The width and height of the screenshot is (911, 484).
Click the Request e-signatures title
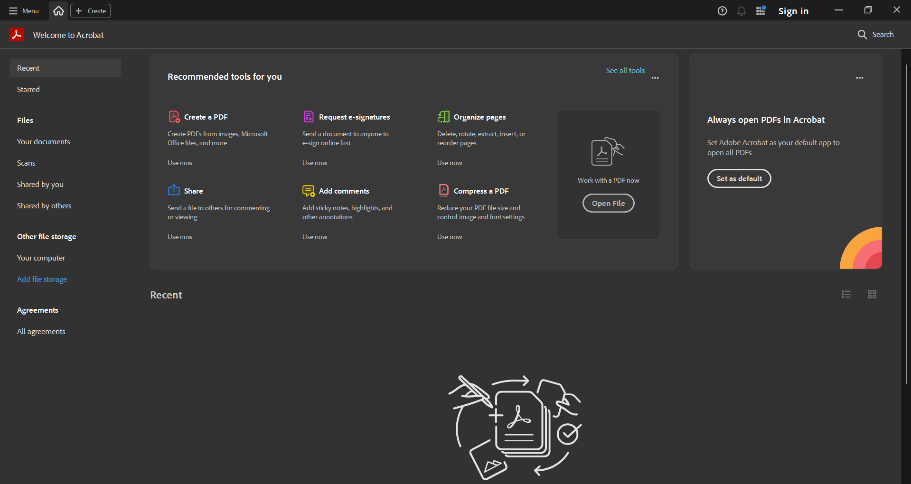(355, 117)
